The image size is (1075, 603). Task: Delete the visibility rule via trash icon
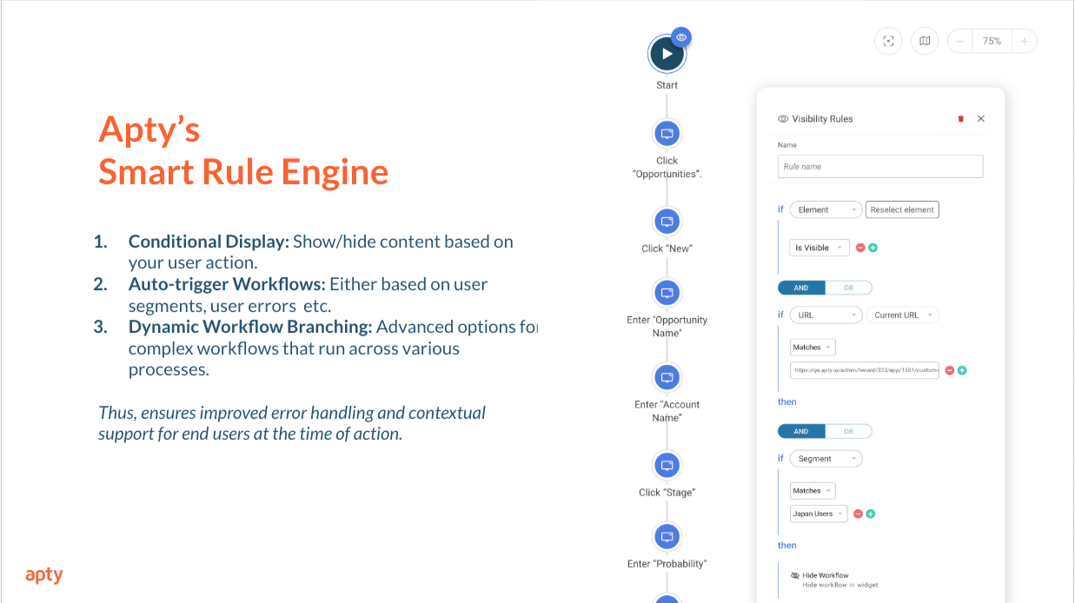(960, 118)
